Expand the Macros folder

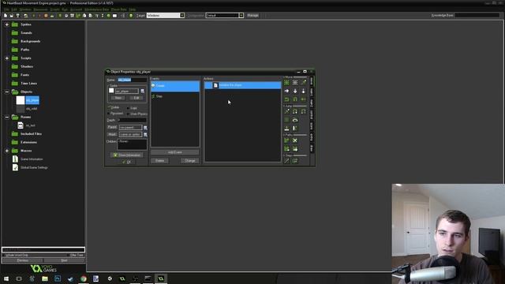click(7, 151)
